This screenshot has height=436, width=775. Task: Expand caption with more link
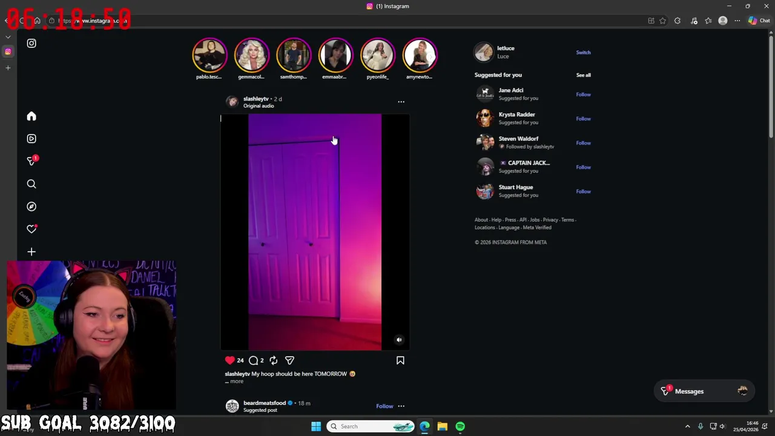[236, 381]
